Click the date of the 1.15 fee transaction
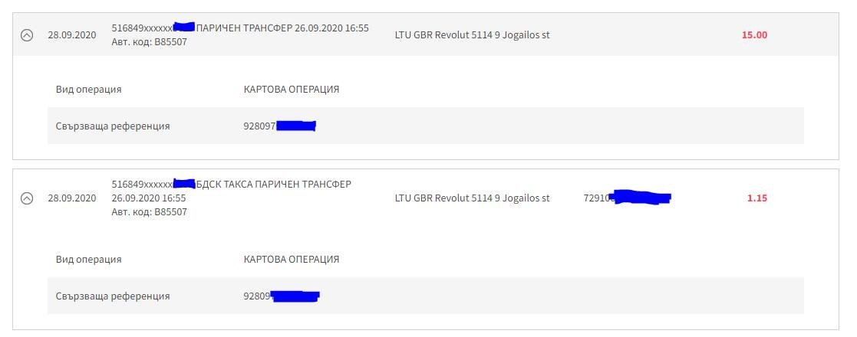This screenshot has width=857, height=337. 71,198
